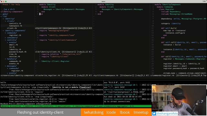The height and width of the screenshot is (116, 207).
Task: Click the Twitter bird icon
Action: coord(154,113)
